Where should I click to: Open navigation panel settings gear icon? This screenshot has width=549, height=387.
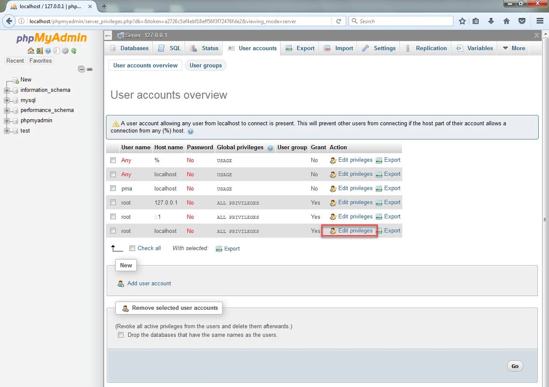coord(65,51)
